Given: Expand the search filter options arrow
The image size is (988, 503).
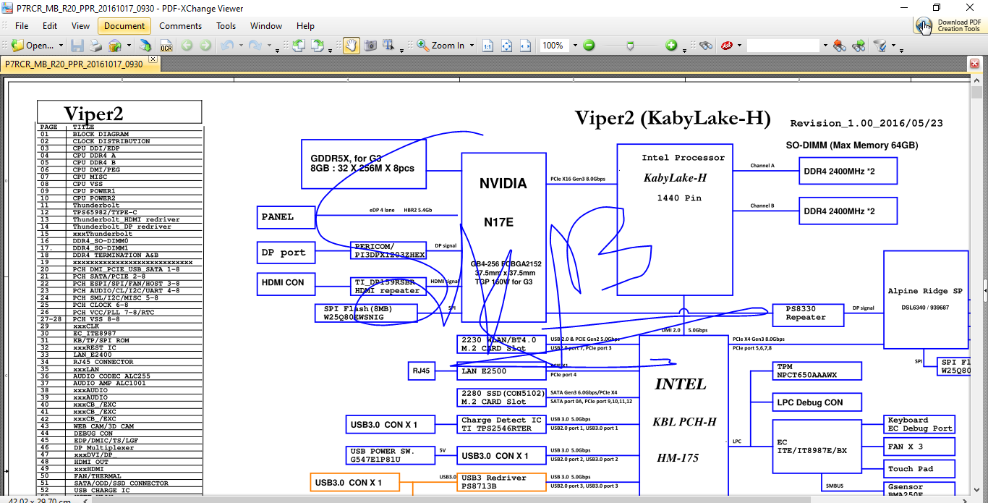Looking at the screenshot, I should point(893,46).
